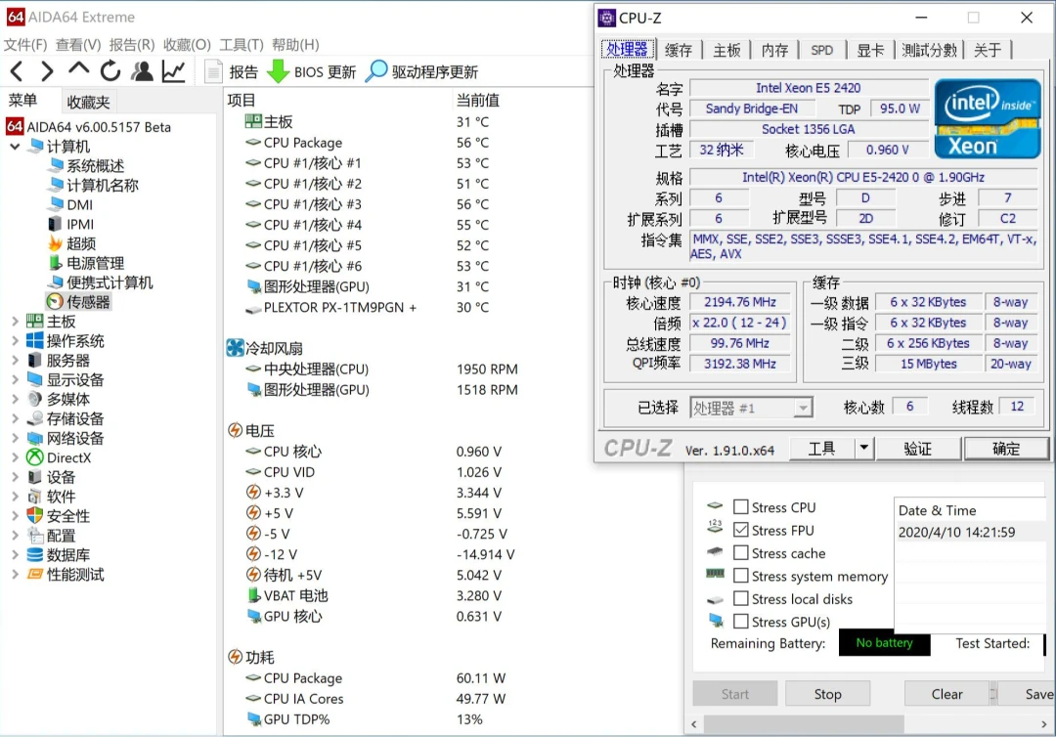
Task: Open the user profile icon in AIDA64 toolbar
Action: click(x=142, y=70)
